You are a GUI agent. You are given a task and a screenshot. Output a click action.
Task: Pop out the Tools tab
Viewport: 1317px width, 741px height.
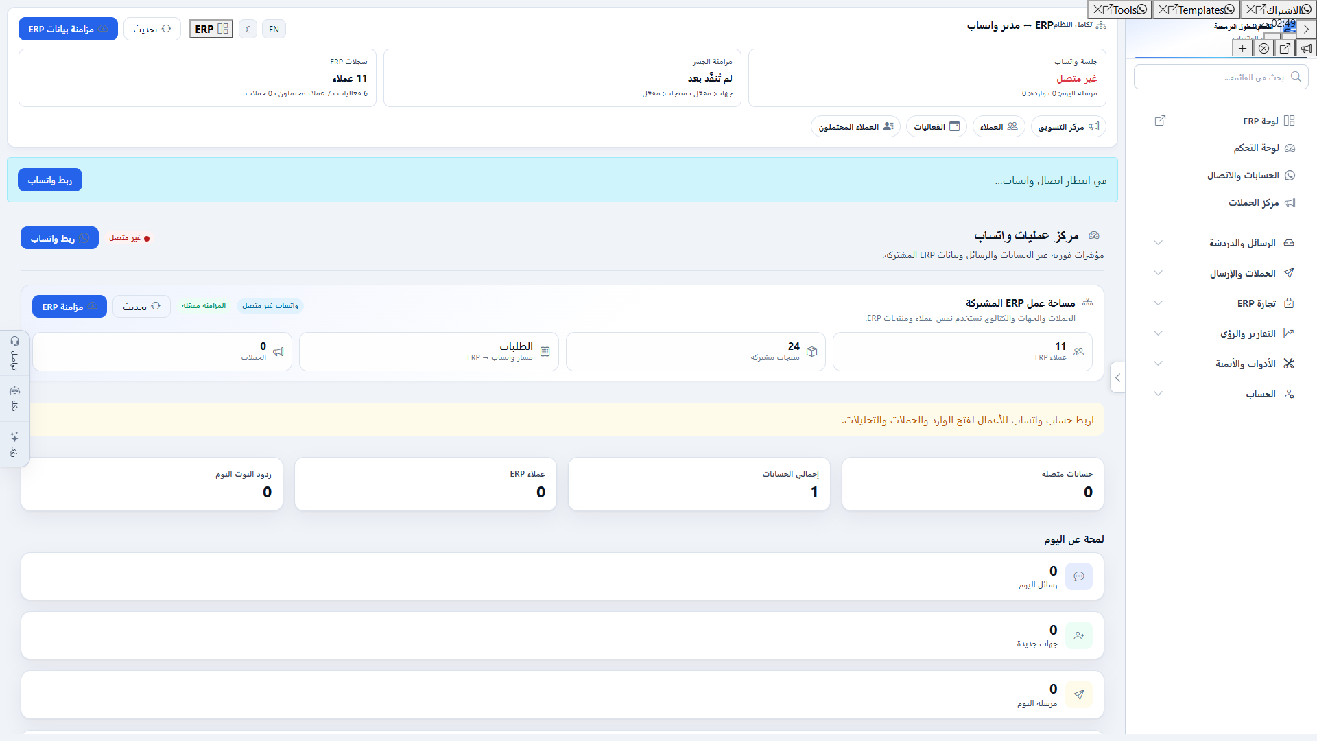point(1108,10)
